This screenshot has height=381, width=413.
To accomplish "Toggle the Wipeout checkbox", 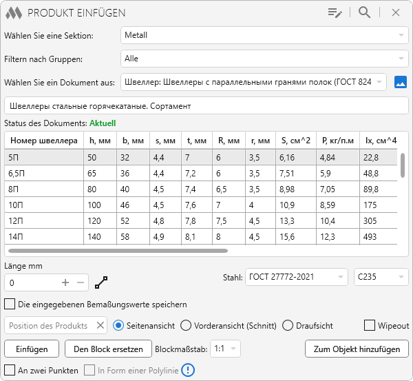I will coord(370,325).
